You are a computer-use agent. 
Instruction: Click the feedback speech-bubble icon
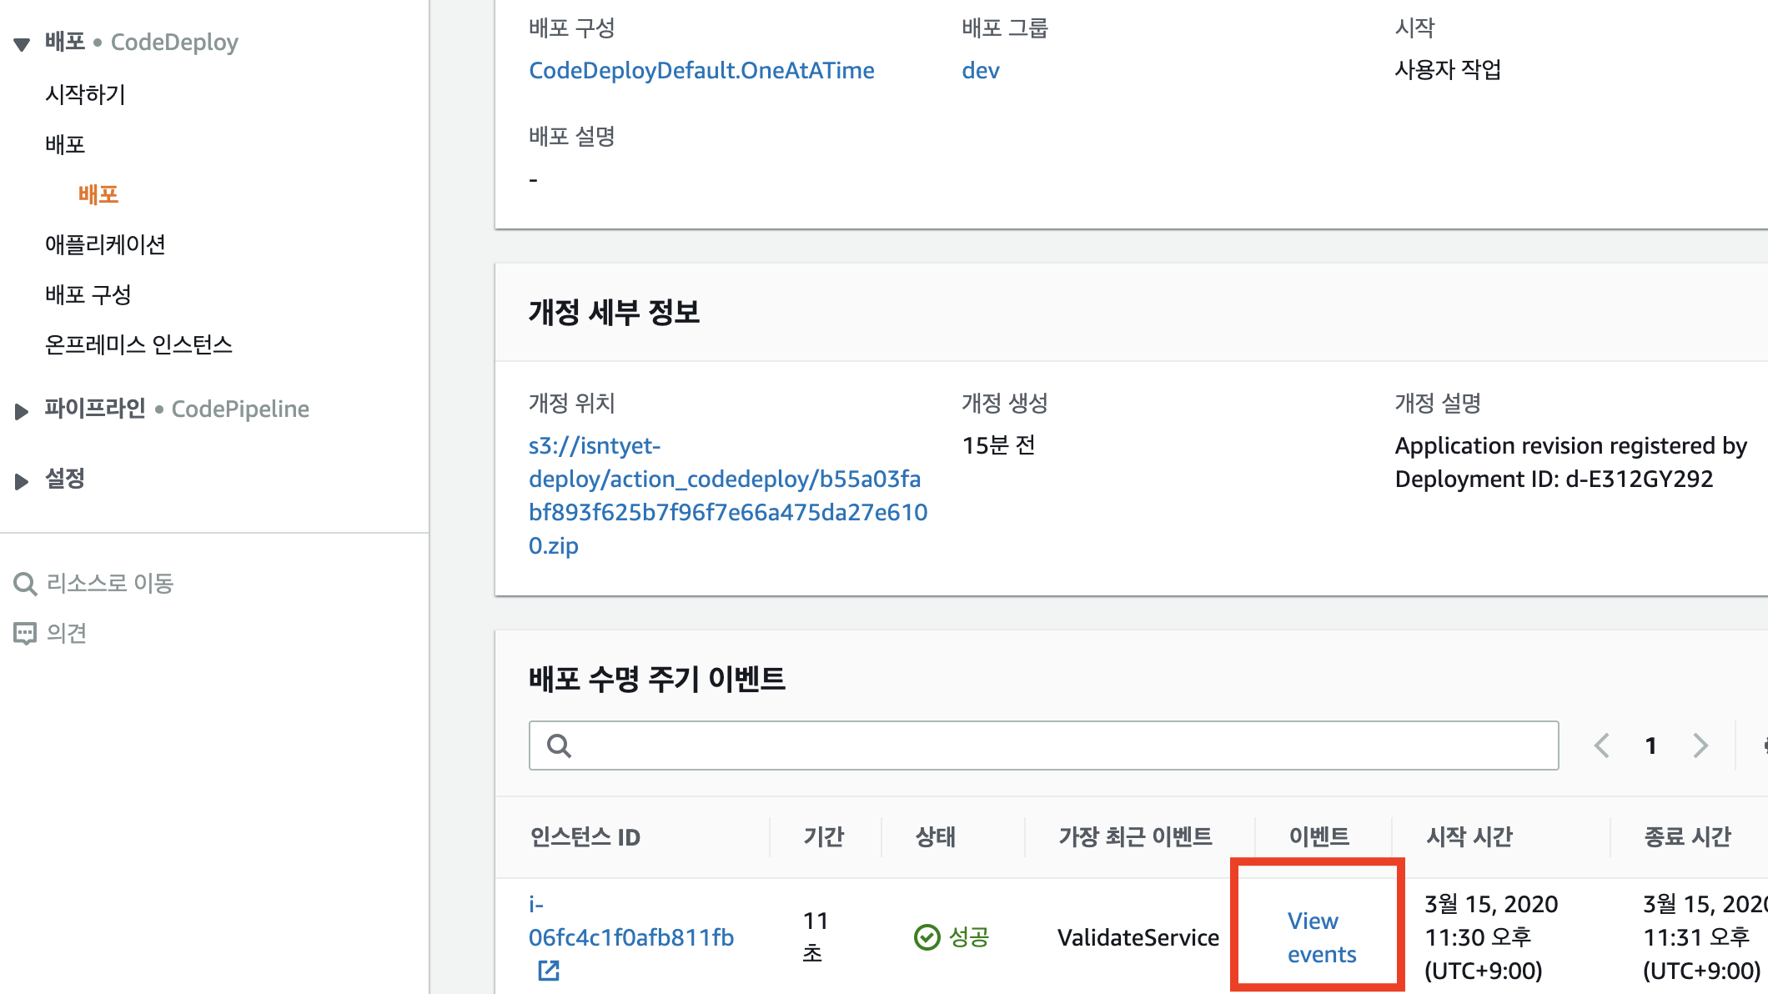point(25,634)
